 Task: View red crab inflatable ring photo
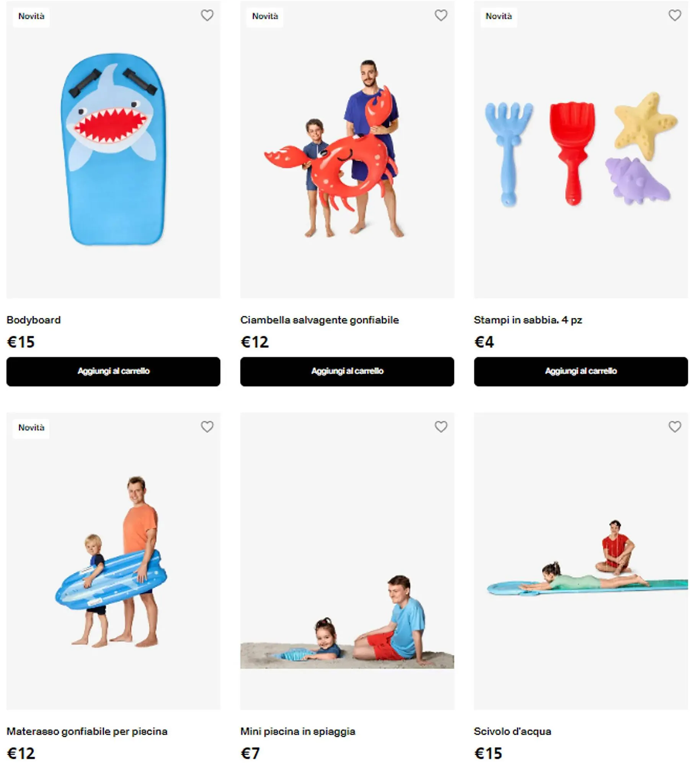pyautogui.click(x=347, y=149)
